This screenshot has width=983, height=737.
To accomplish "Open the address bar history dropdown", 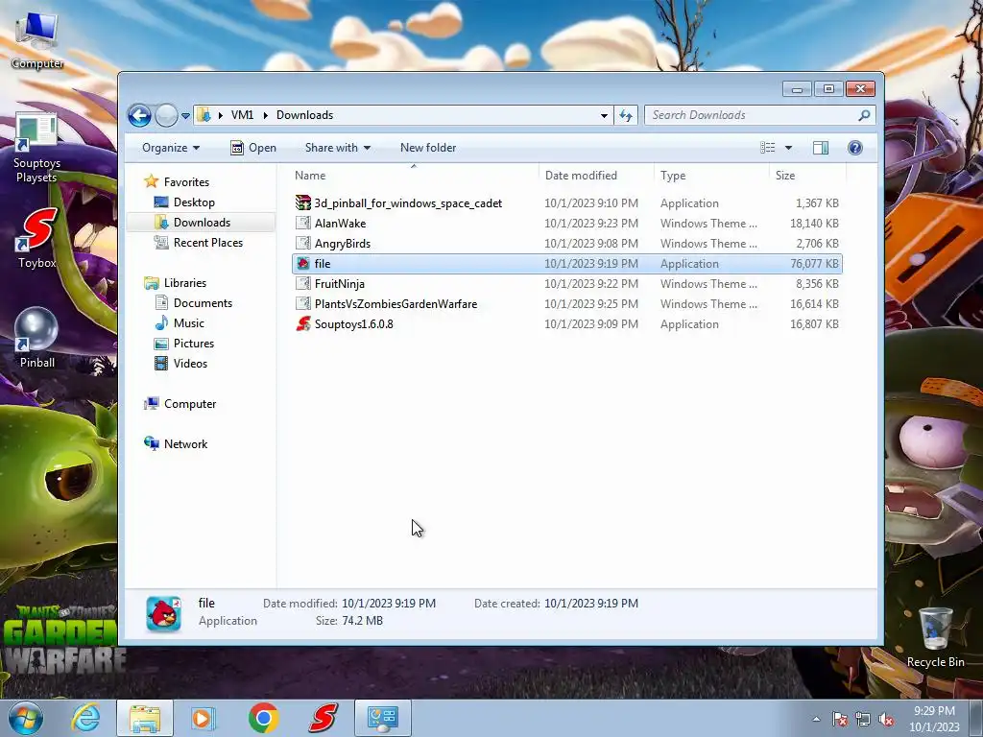I will pyautogui.click(x=604, y=115).
